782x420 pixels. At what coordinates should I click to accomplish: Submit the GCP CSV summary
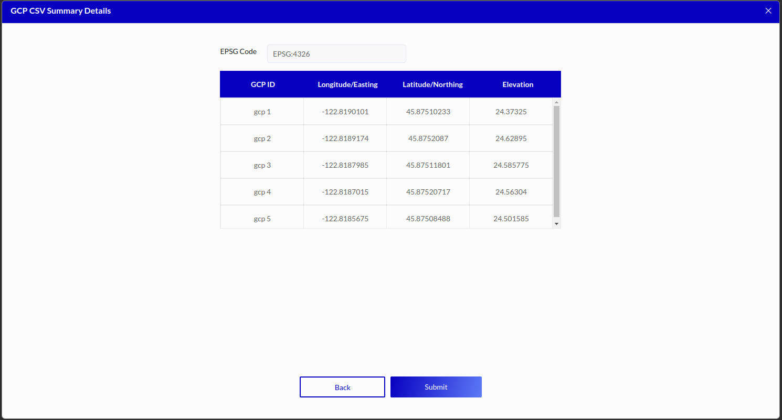[436, 387]
